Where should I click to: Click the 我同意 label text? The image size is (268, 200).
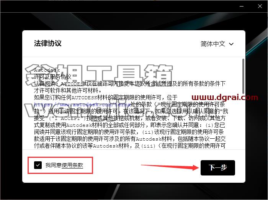click(53, 165)
